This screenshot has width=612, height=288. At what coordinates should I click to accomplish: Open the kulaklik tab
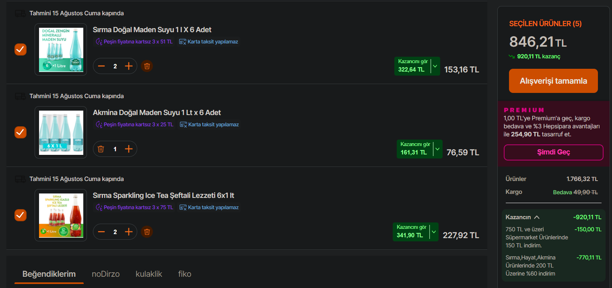point(149,274)
